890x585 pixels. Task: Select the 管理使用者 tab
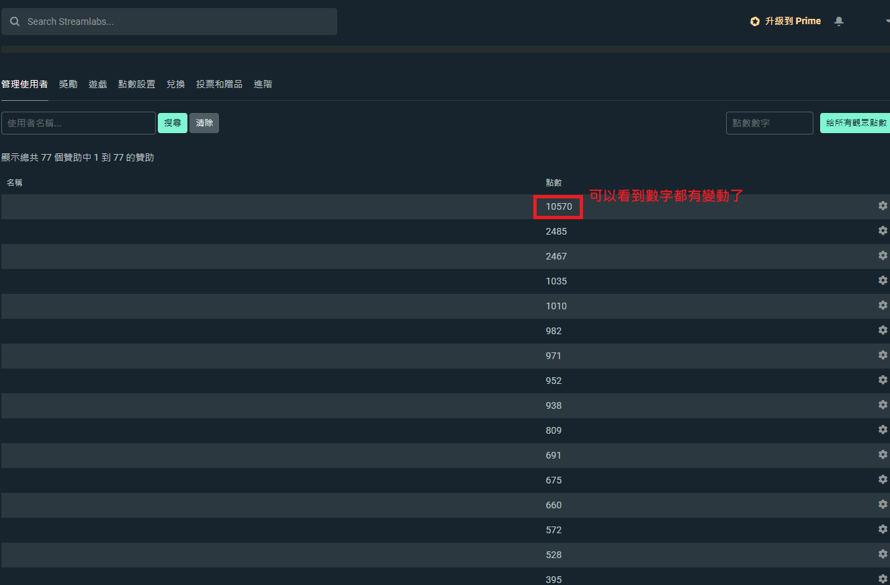click(x=24, y=84)
